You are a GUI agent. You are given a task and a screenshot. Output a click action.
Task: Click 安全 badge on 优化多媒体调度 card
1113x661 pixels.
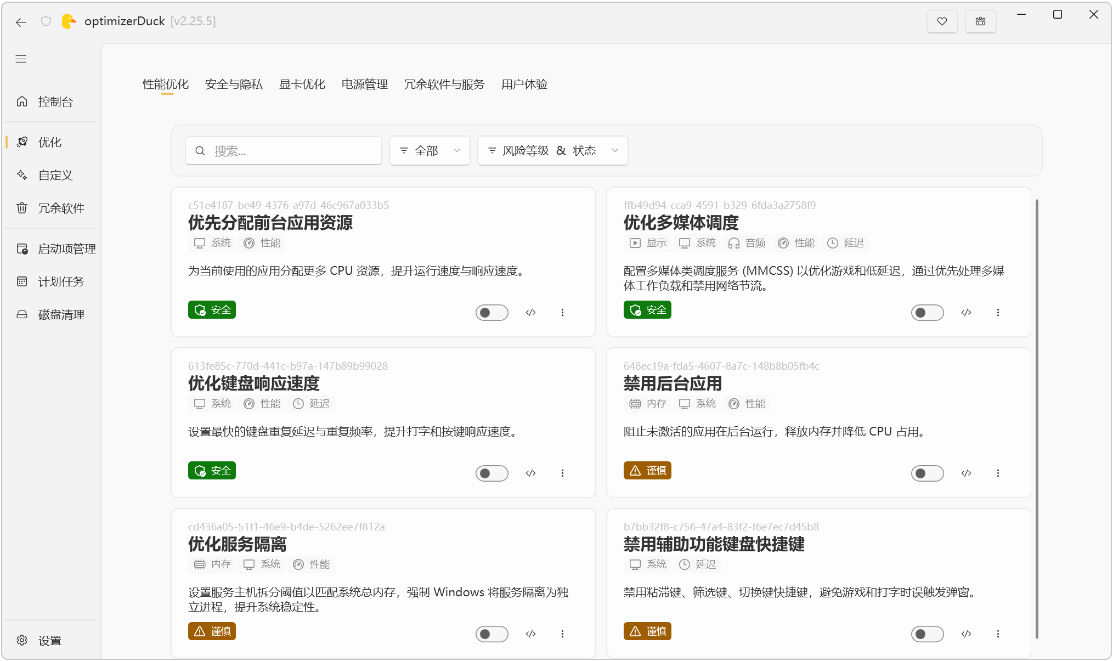pos(647,310)
